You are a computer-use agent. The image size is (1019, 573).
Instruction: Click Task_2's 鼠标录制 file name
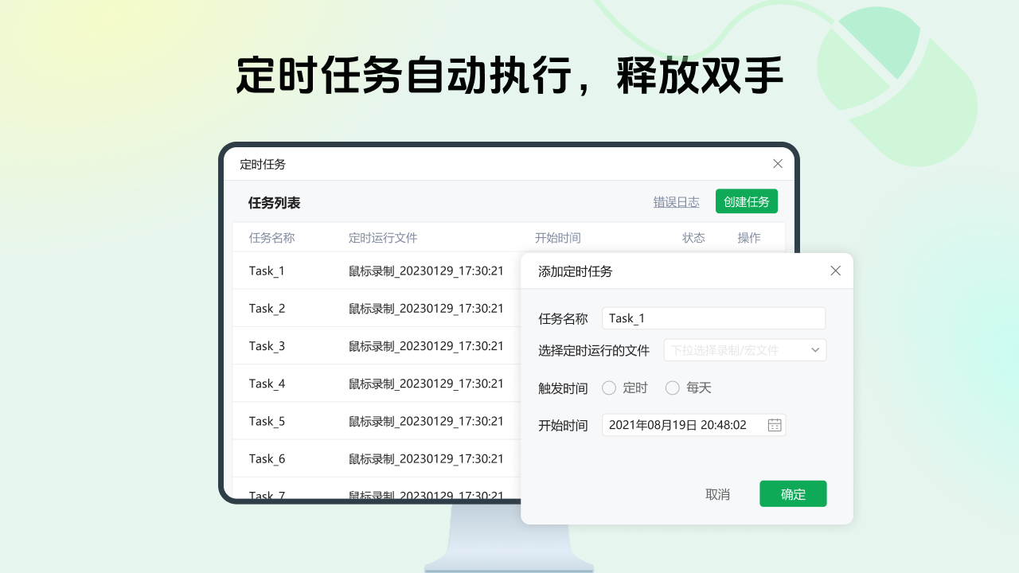point(427,308)
